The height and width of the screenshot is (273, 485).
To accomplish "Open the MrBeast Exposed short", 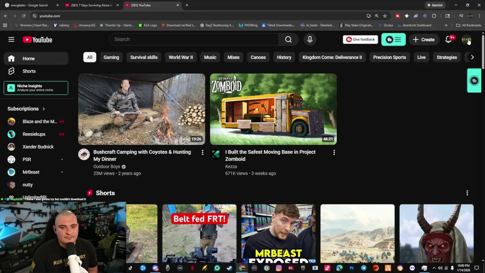I will click(x=278, y=234).
